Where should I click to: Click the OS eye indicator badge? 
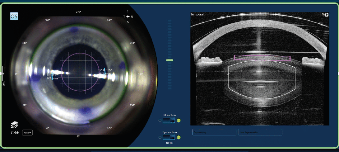[x=14, y=16]
